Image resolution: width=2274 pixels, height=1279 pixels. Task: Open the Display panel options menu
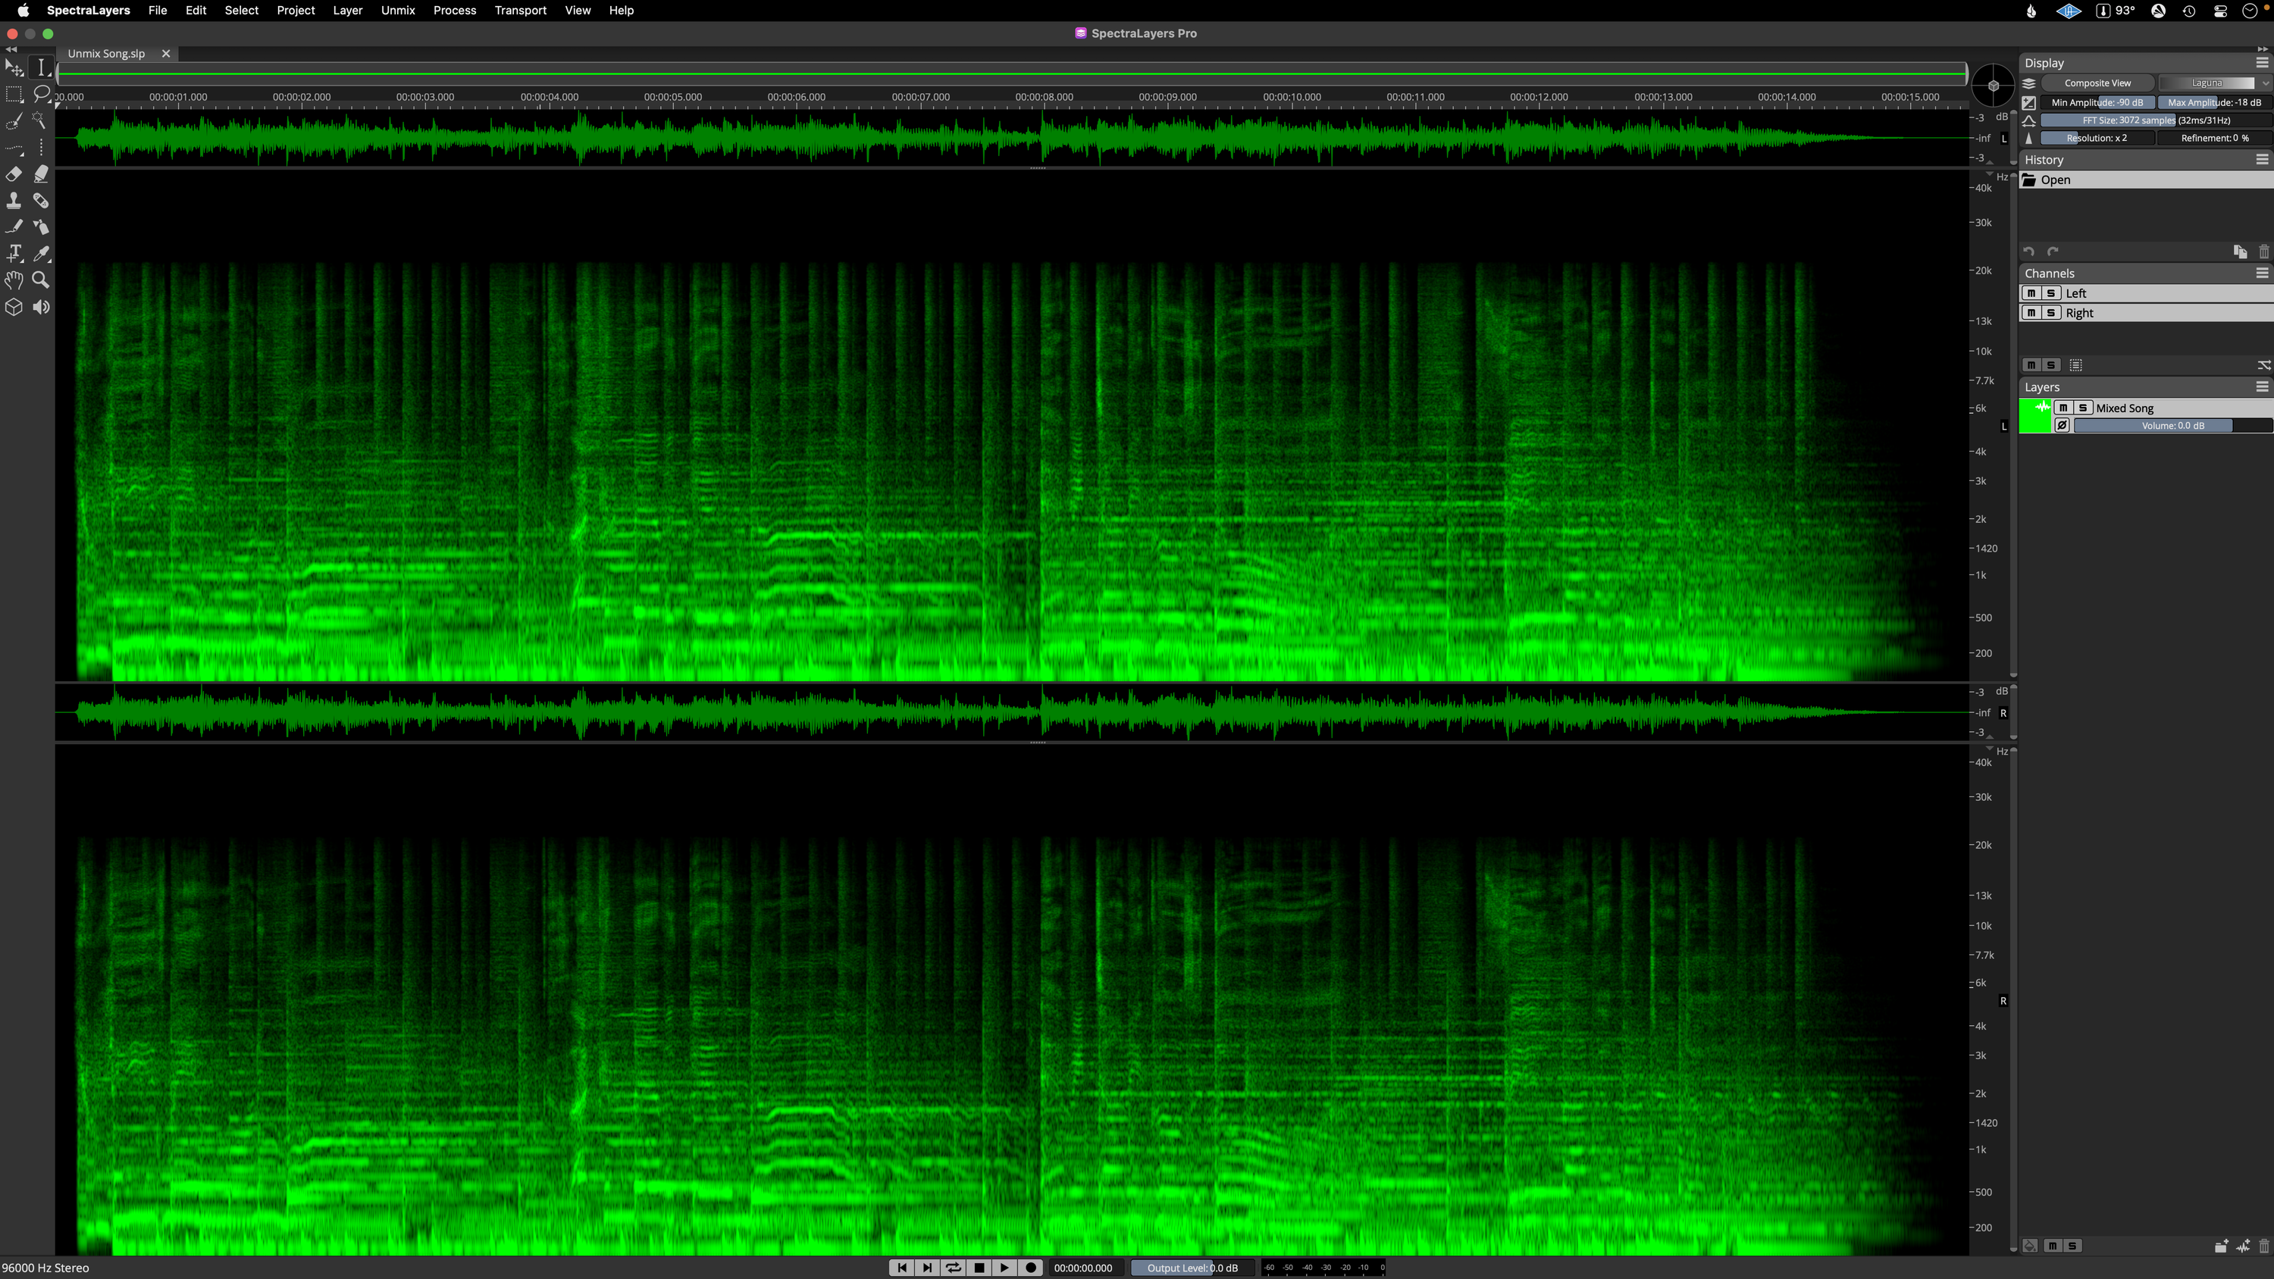tap(2262, 62)
